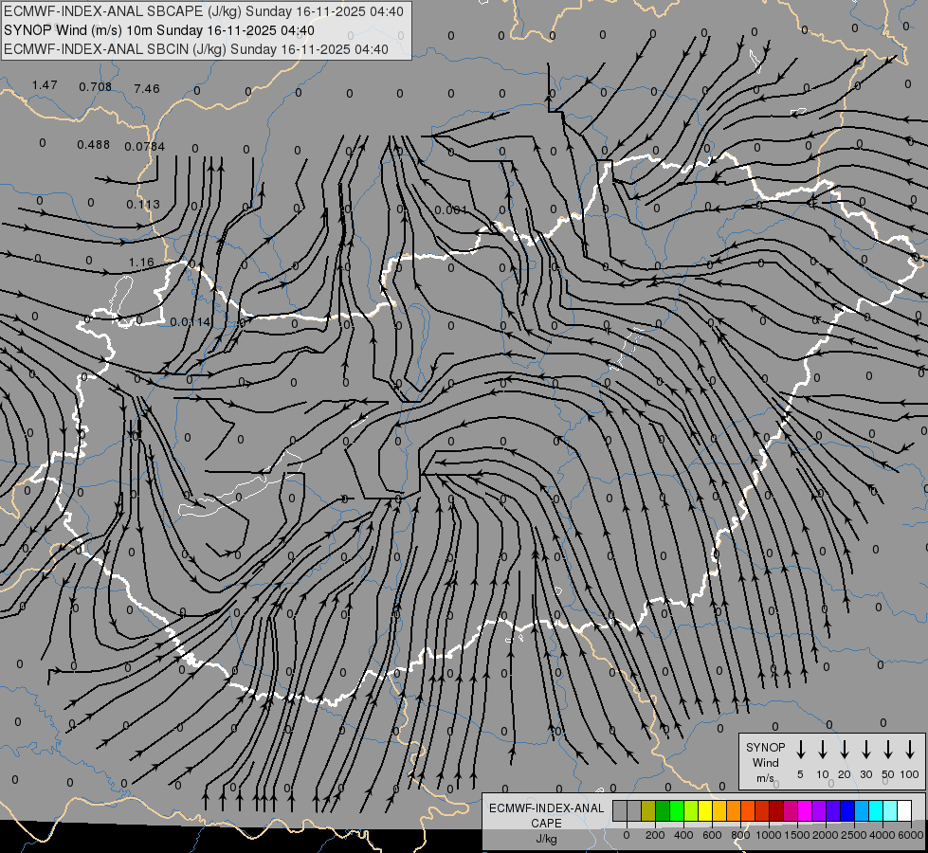Click the 200 tick label in the CAPE legend
The width and height of the screenshot is (928, 853).
point(655,835)
